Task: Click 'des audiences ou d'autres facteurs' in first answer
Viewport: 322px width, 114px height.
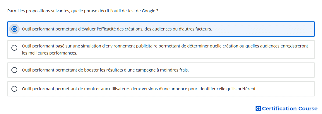Action: tap(178, 29)
